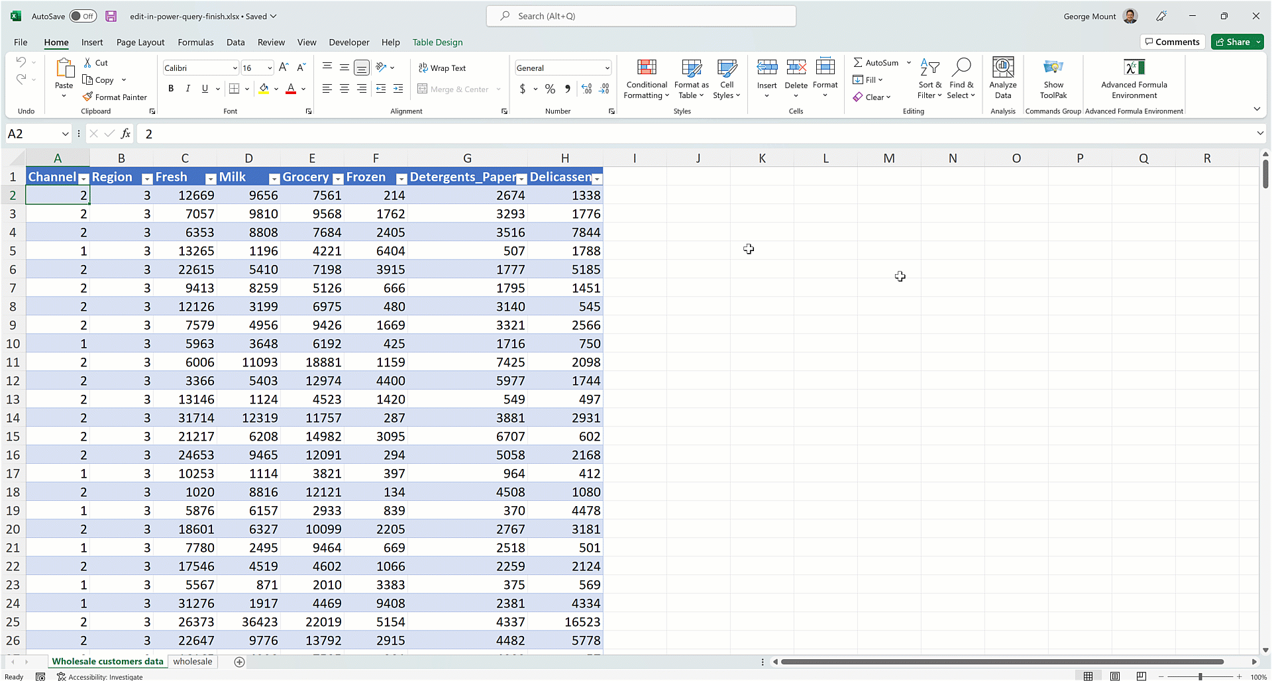Open the Comments panel
The height and width of the screenshot is (681, 1272).
click(1172, 42)
